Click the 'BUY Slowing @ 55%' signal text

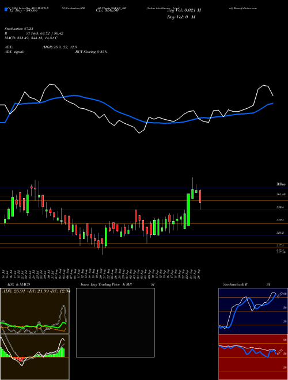tap(91, 52)
